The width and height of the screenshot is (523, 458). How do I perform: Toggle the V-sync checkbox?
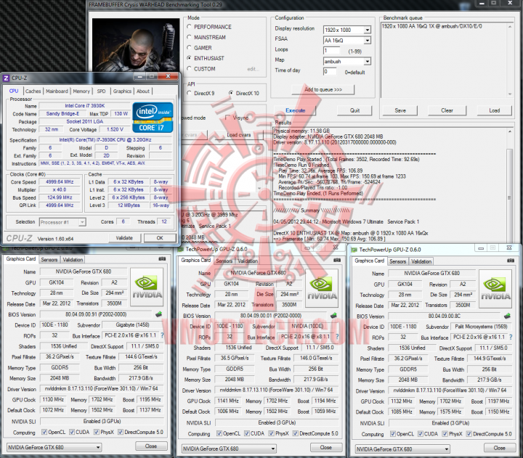pyautogui.click(x=228, y=118)
